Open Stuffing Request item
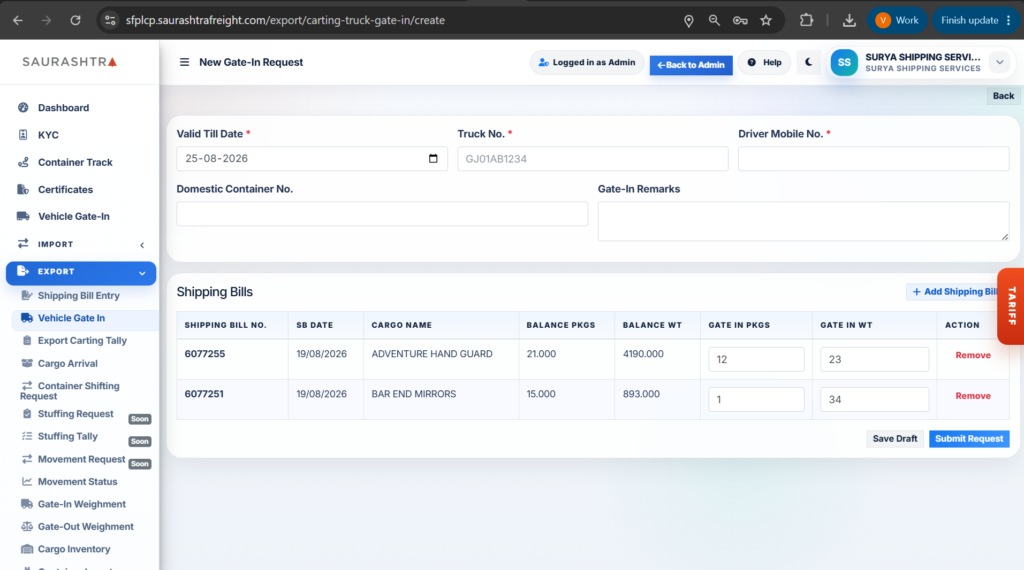The width and height of the screenshot is (1024, 570). click(75, 414)
